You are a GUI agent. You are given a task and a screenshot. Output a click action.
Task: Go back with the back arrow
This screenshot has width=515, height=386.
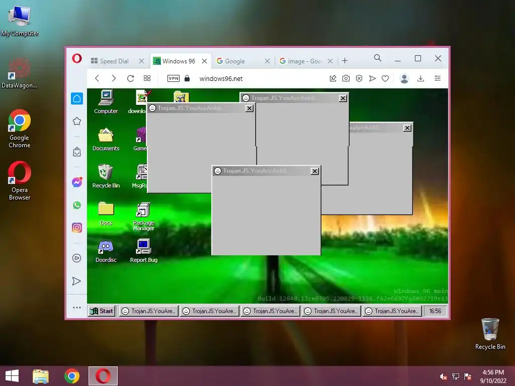tap(97, 78)
